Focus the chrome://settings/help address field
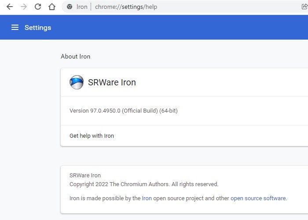Viewport: 308px width, 220px height. 126,7
